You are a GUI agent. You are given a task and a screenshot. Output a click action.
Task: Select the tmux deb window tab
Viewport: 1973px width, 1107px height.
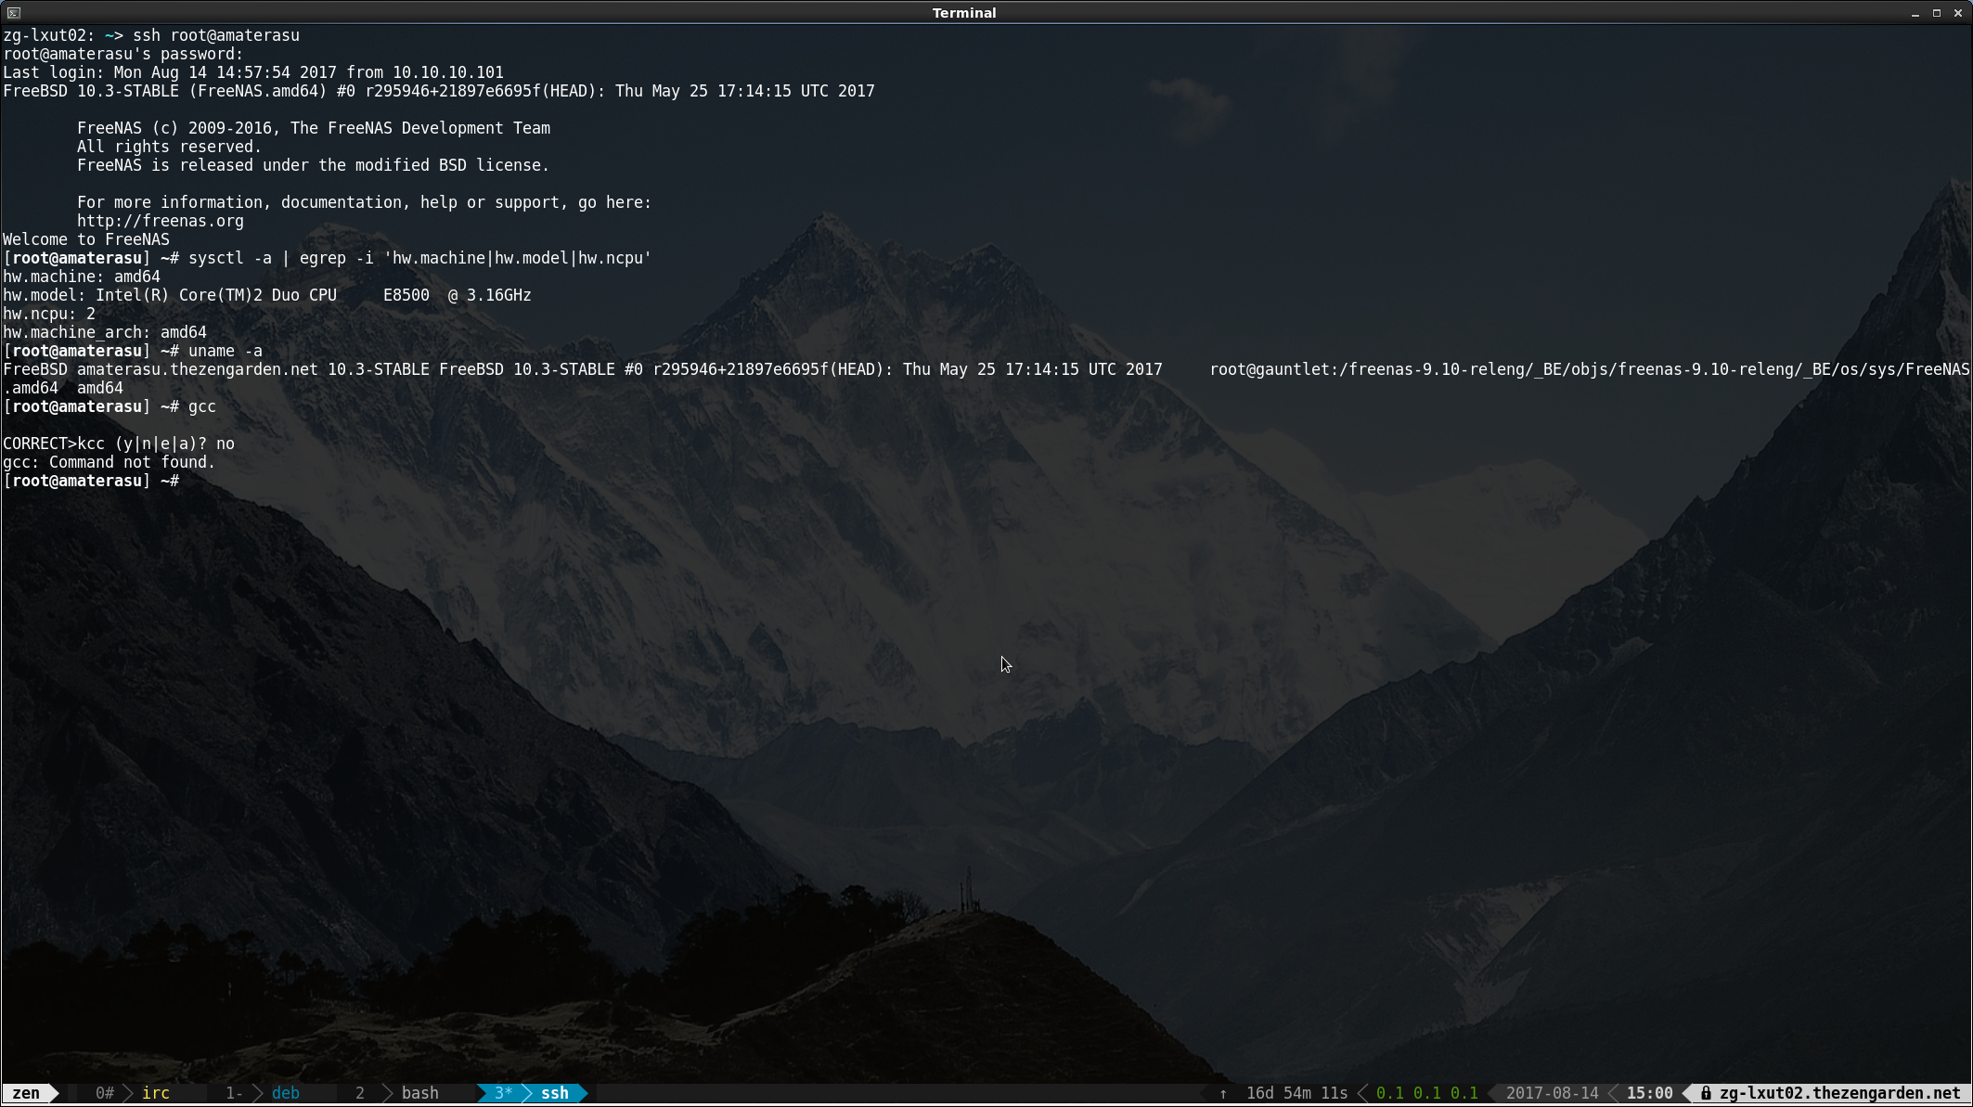(286, 1093)
